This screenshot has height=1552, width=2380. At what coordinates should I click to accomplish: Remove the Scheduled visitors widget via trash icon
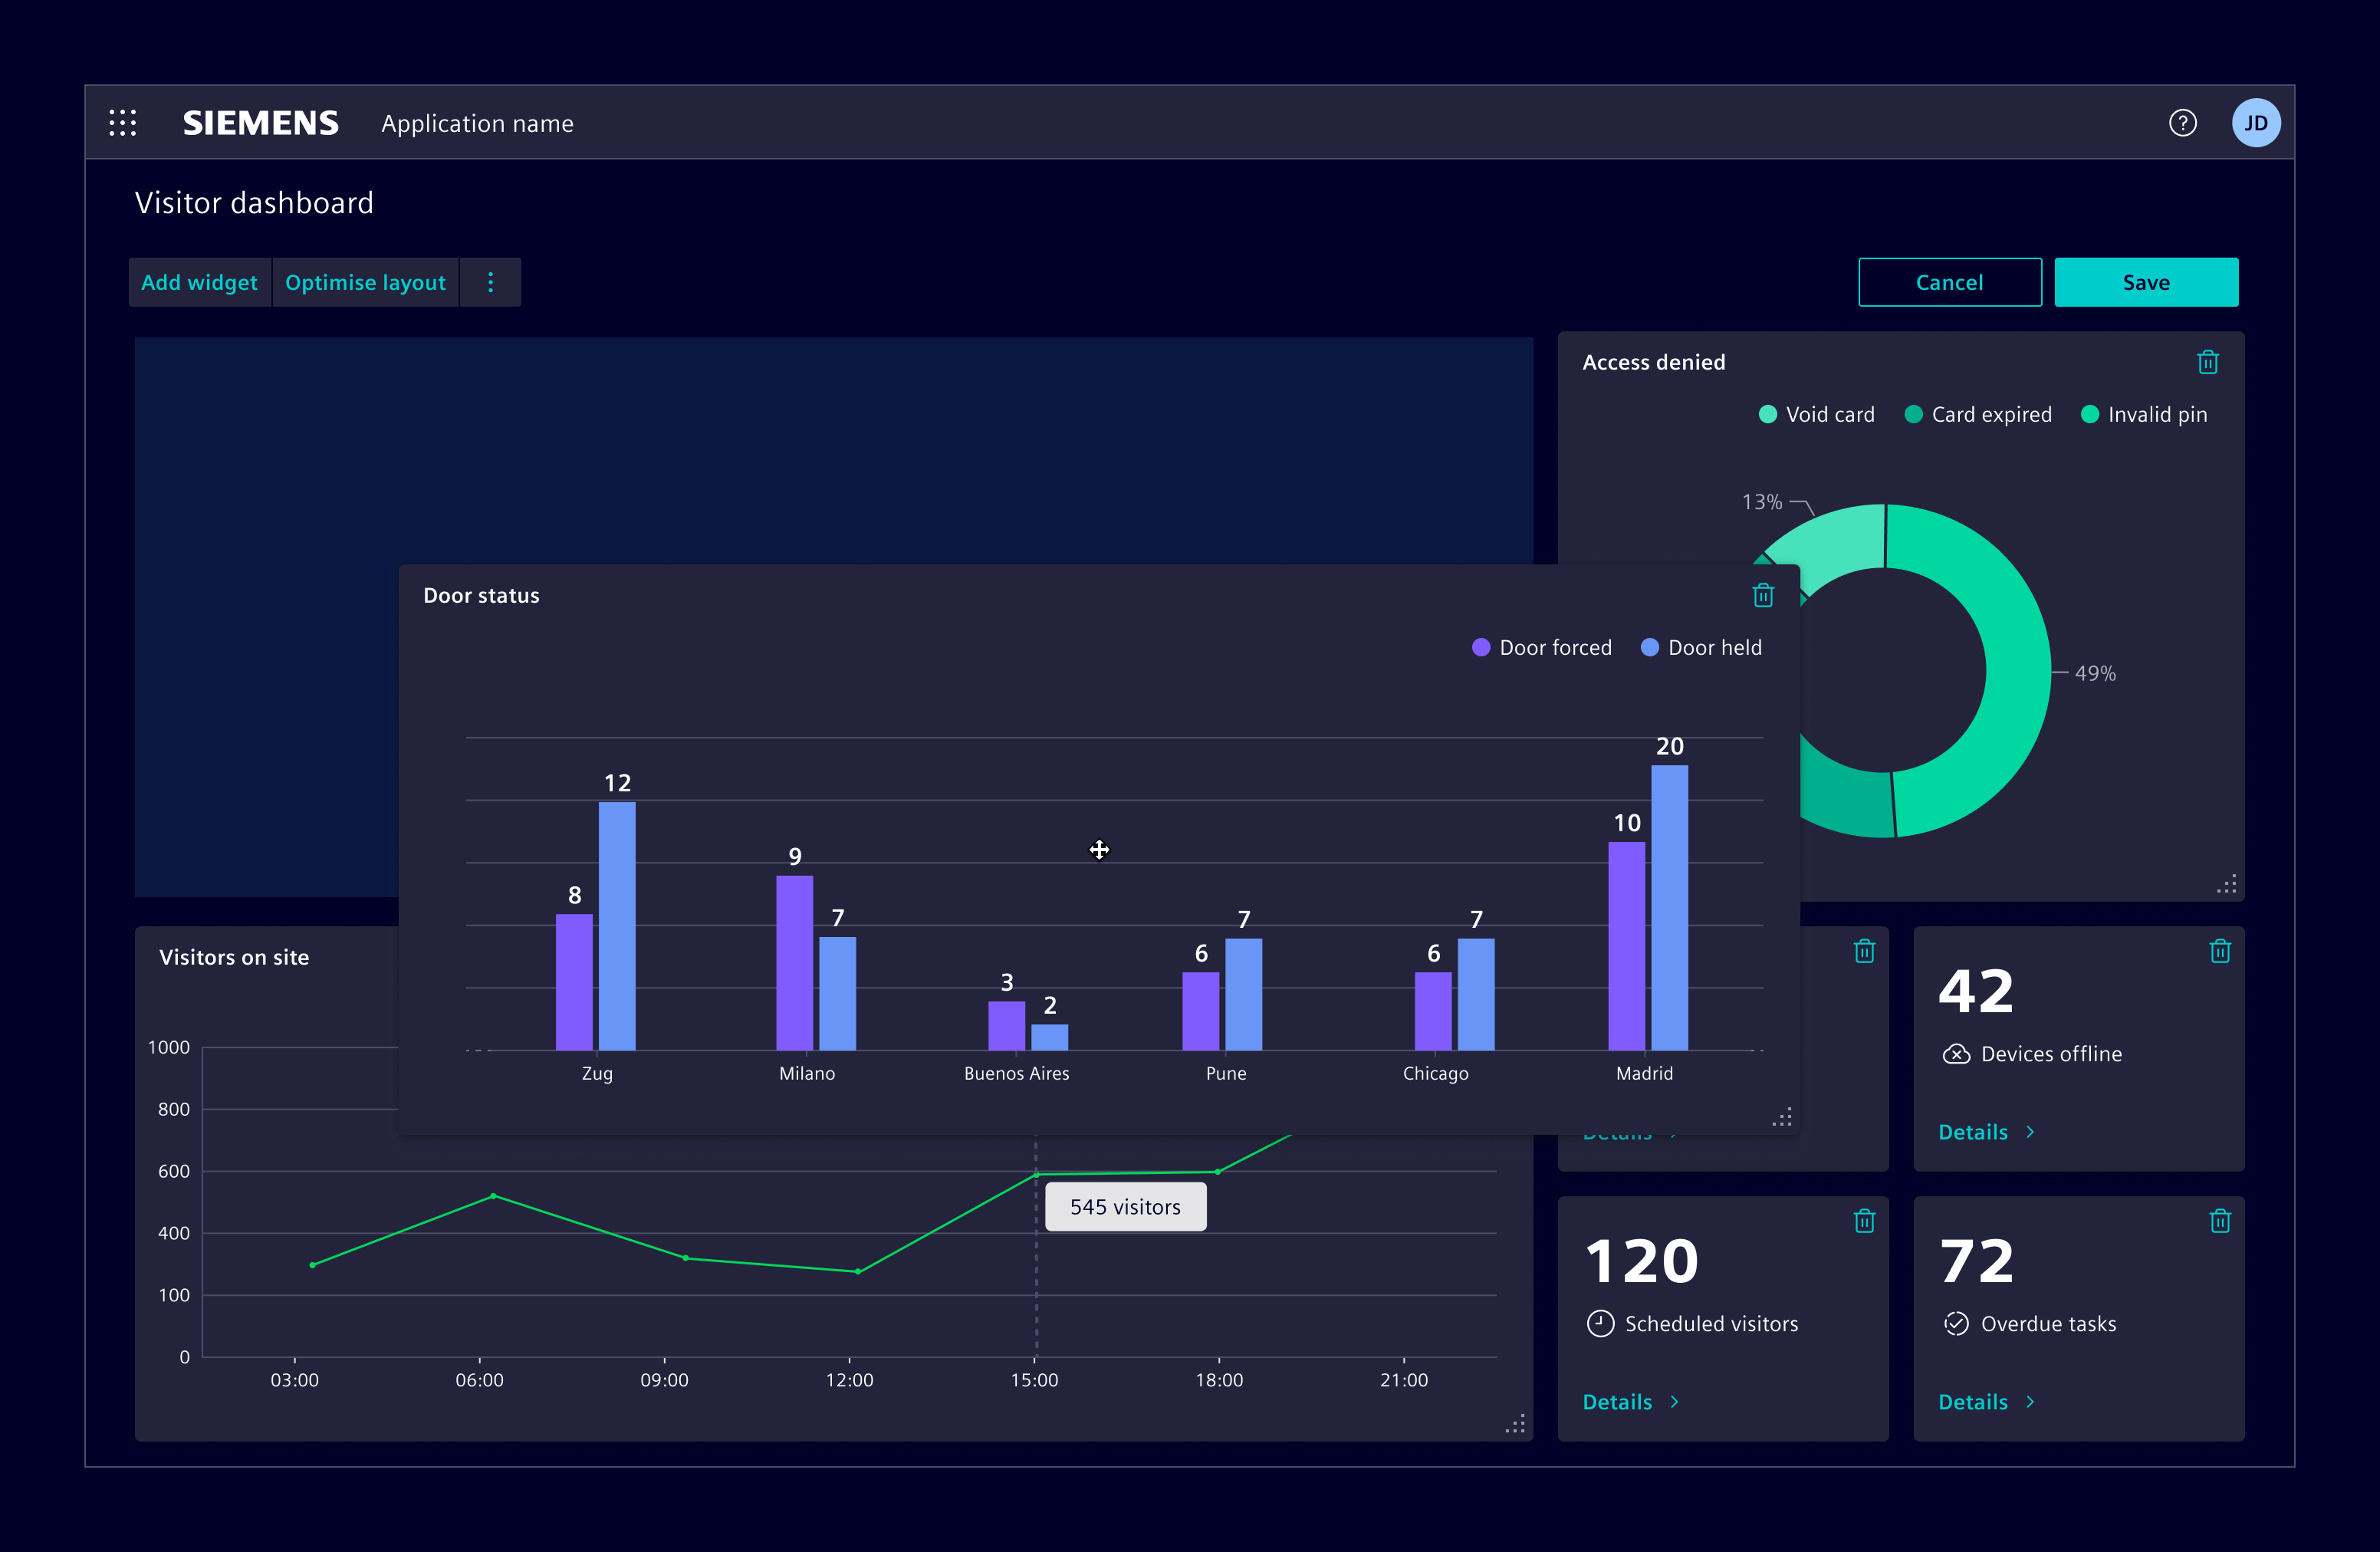[1863, 1220]
